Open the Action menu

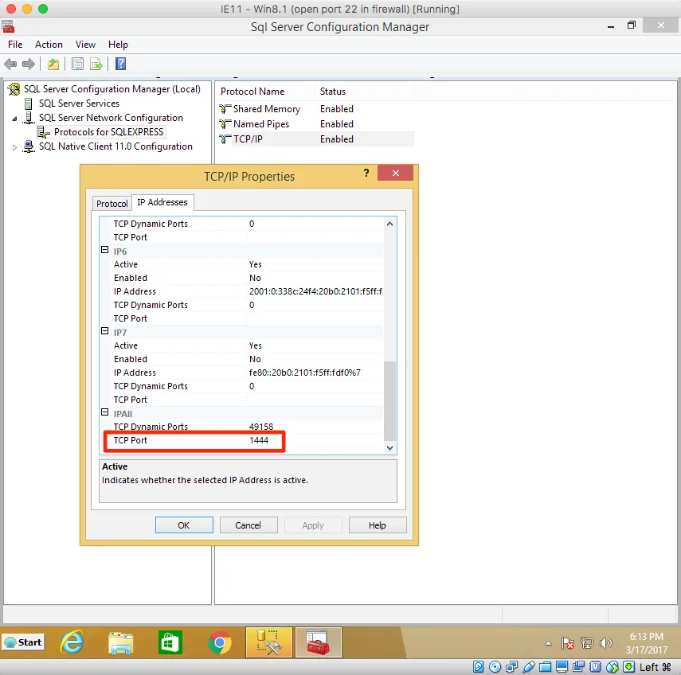tap(49, 45)
